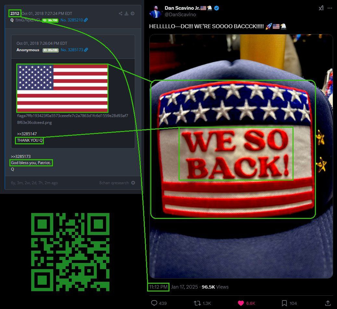This screenshot has width=337, height=309.
Task: Click the share icon on post 2312
Action: coord(120,14)
